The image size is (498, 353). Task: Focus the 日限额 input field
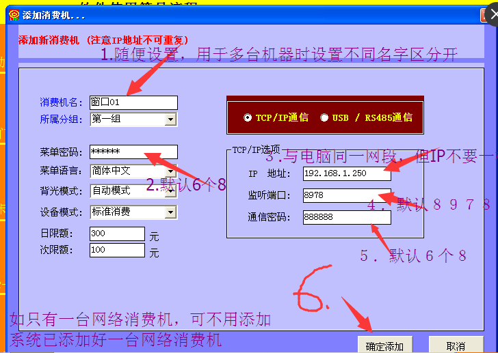[117, 234]
